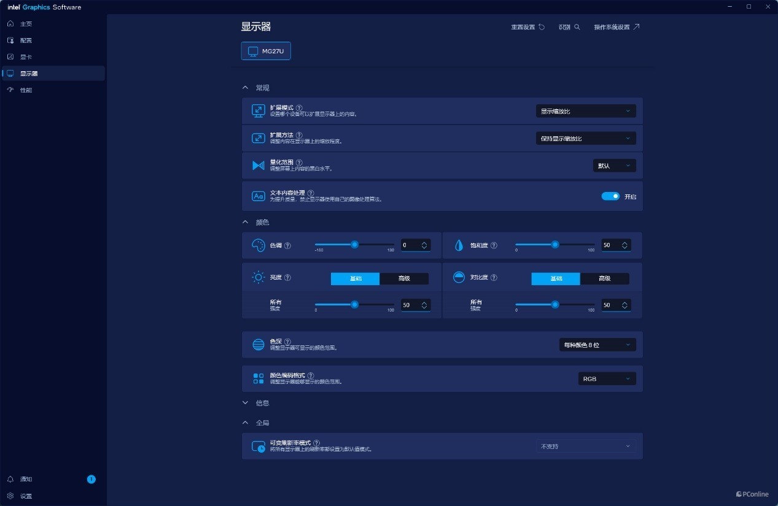Open 设置 gear in sidebar
Screen dimensions: 778x506
tap(10, 496)
